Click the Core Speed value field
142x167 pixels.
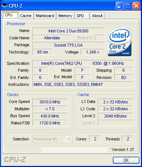50,102
